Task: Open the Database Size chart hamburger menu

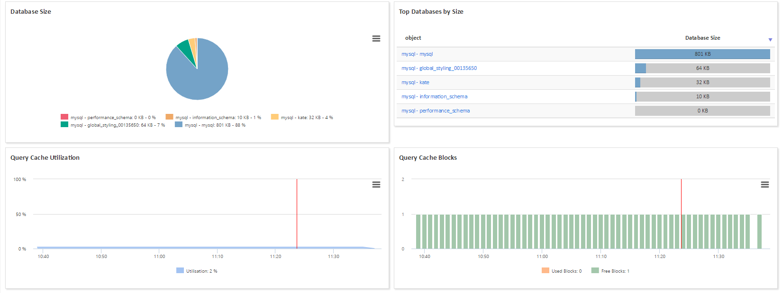Action: [376, 39]
